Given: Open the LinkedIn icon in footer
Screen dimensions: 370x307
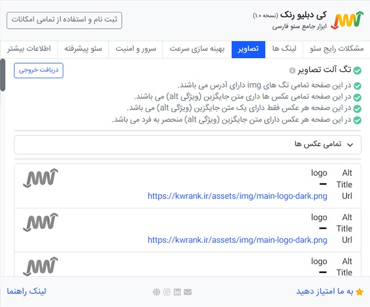Looking at the screenshot, I should coord(177,292).
